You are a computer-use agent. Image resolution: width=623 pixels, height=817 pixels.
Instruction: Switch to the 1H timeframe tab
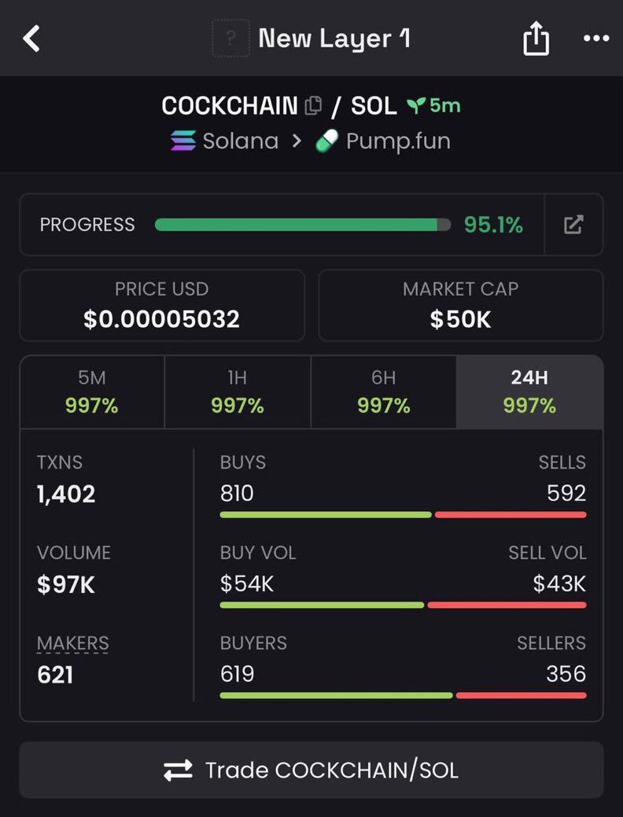coord(238,392)
